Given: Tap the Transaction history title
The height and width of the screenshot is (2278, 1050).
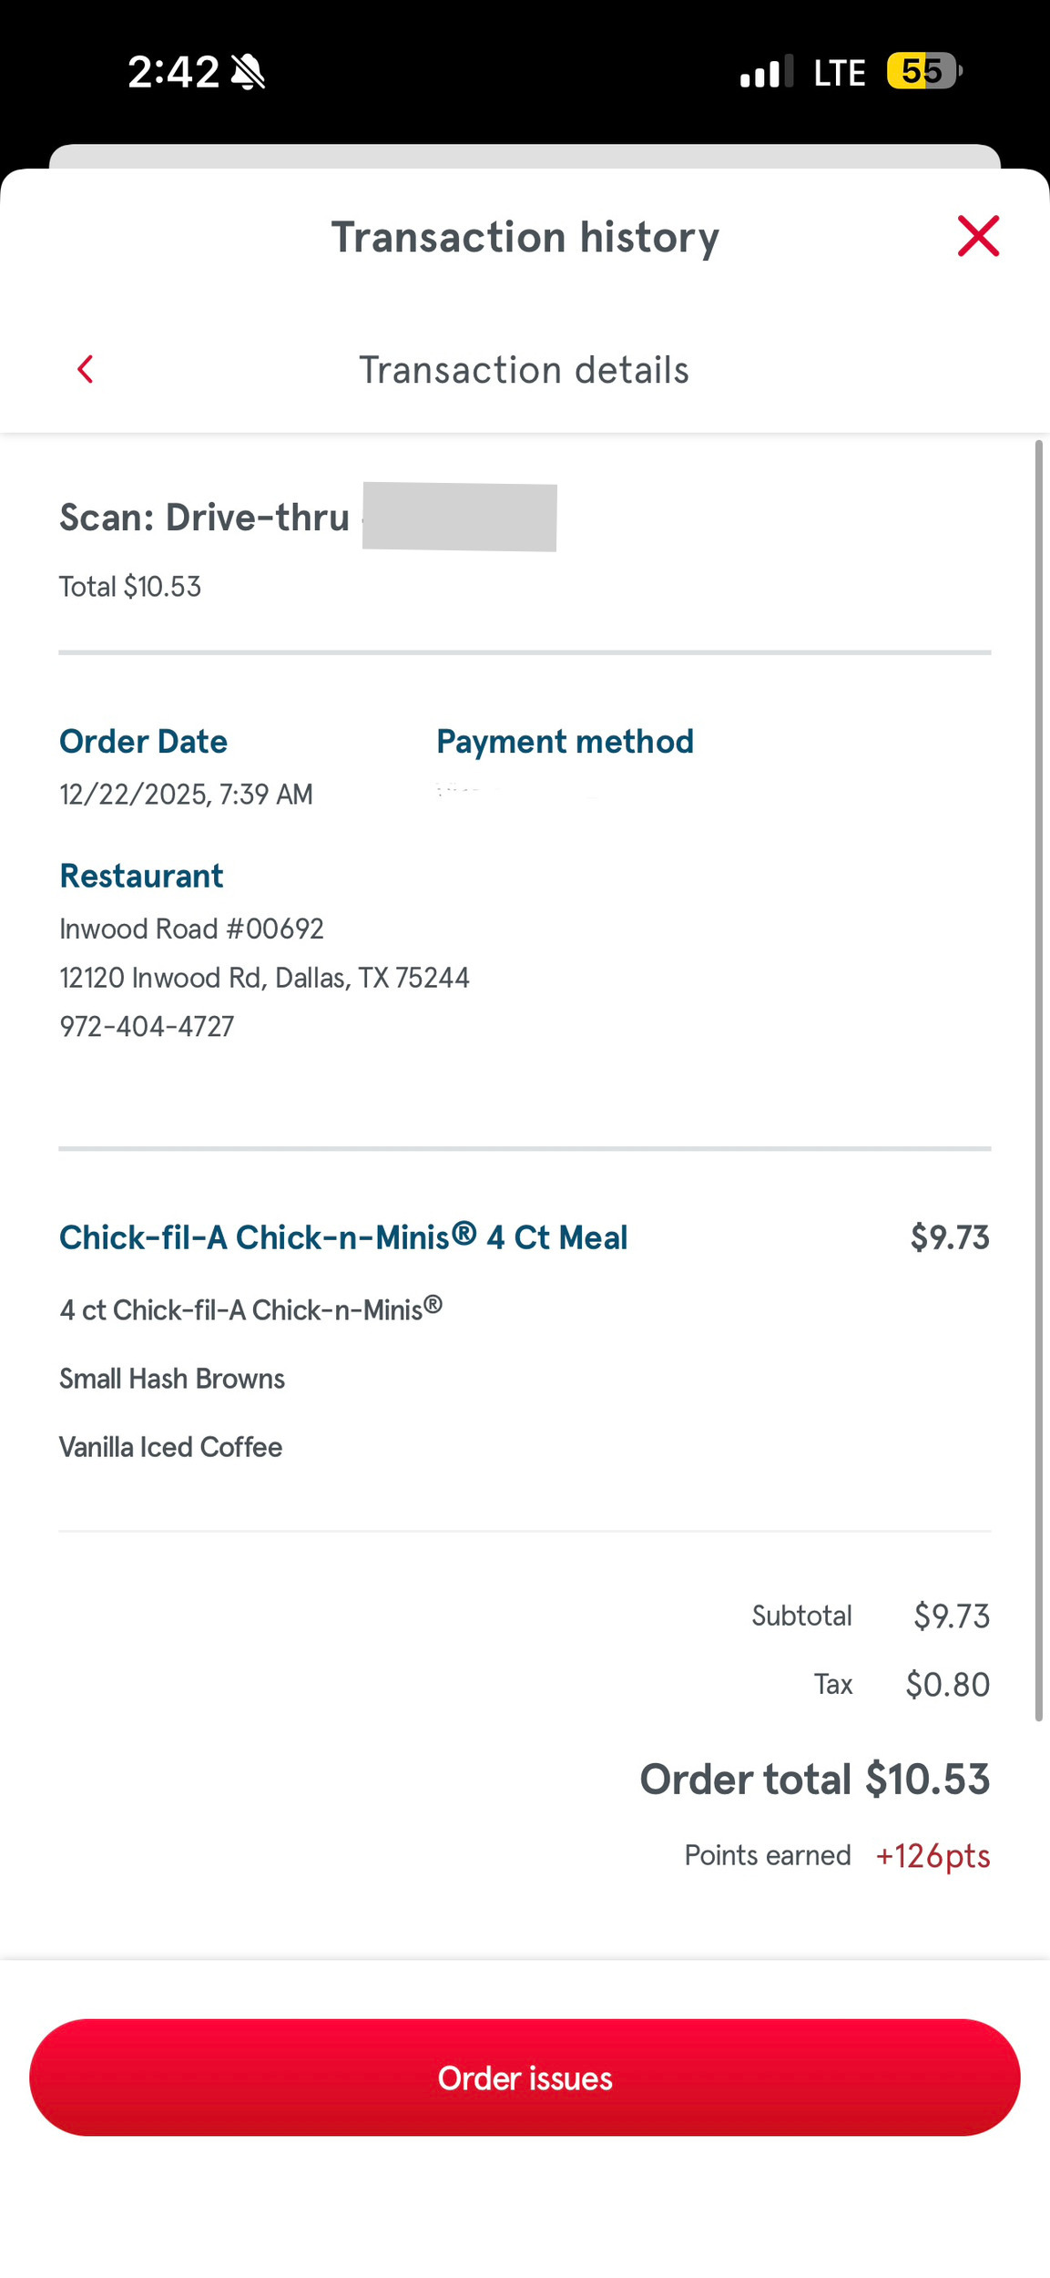Looking at the screenshot, I should 525,237.
